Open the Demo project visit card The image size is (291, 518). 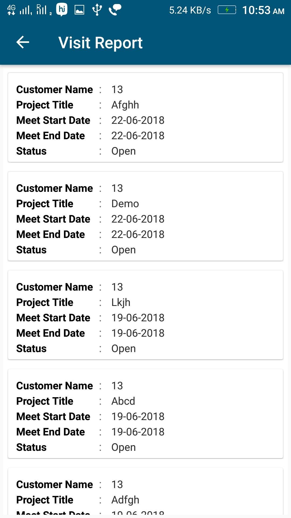145,216
